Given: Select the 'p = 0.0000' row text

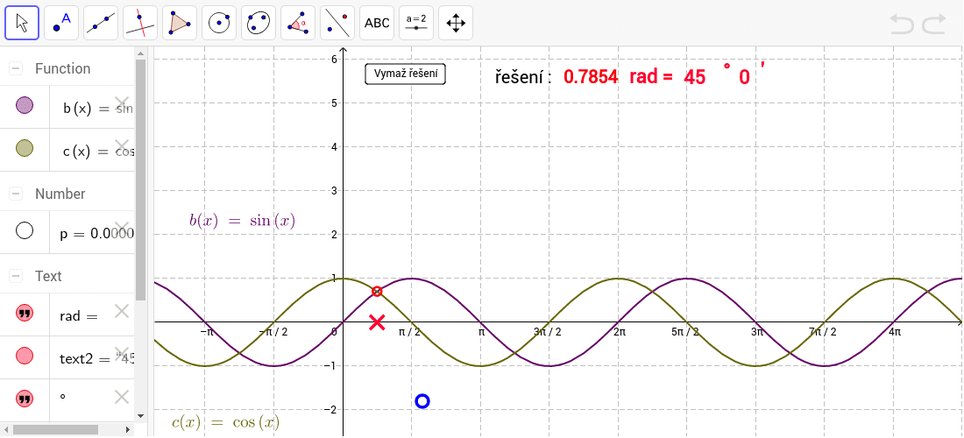Looking at the screenshot, I should pyautogui.click(x=96, y=234).
